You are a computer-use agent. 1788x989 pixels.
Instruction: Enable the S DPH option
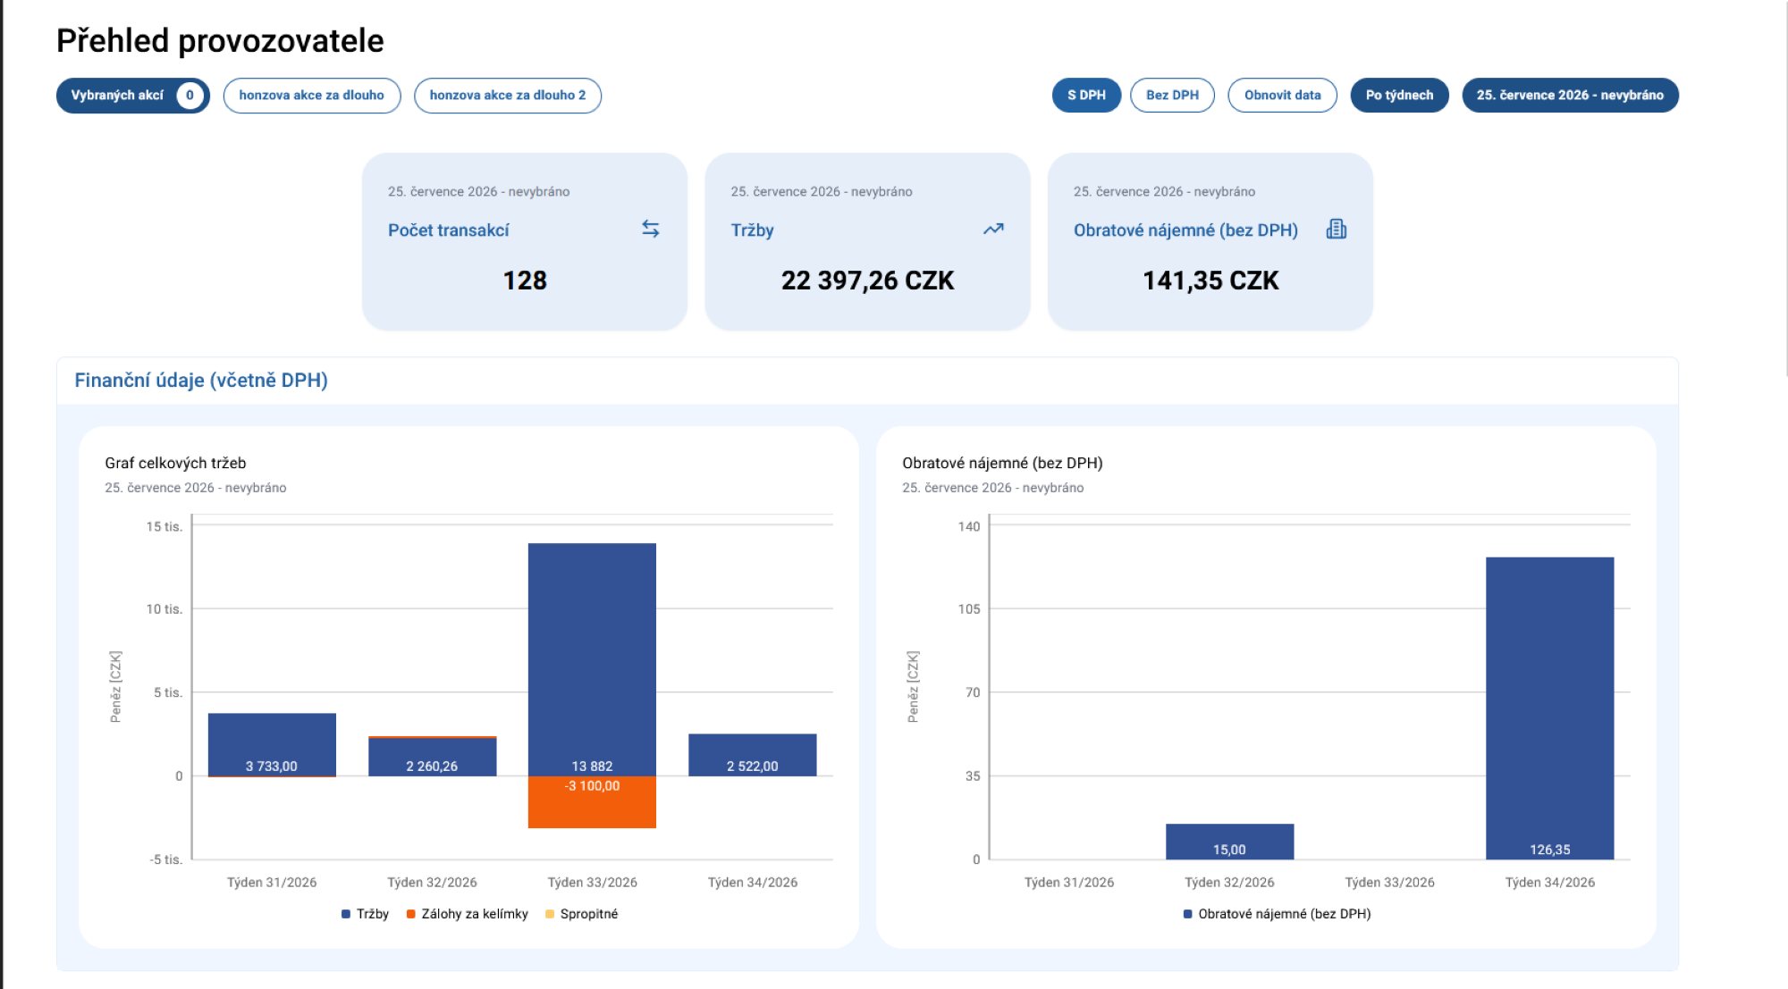pyautogui.click(x=1086, y=96)
